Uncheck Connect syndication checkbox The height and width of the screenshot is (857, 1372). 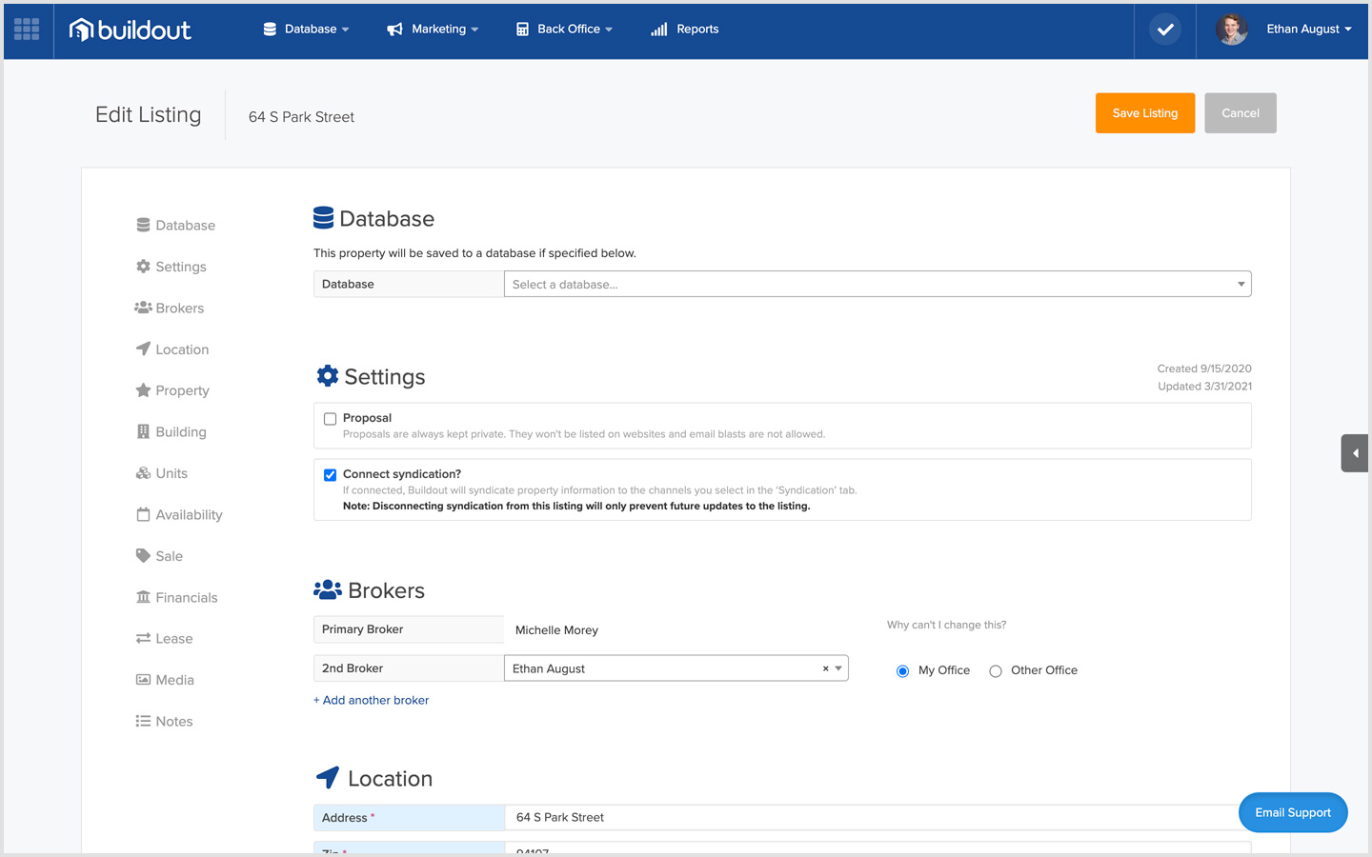[330, 475]
